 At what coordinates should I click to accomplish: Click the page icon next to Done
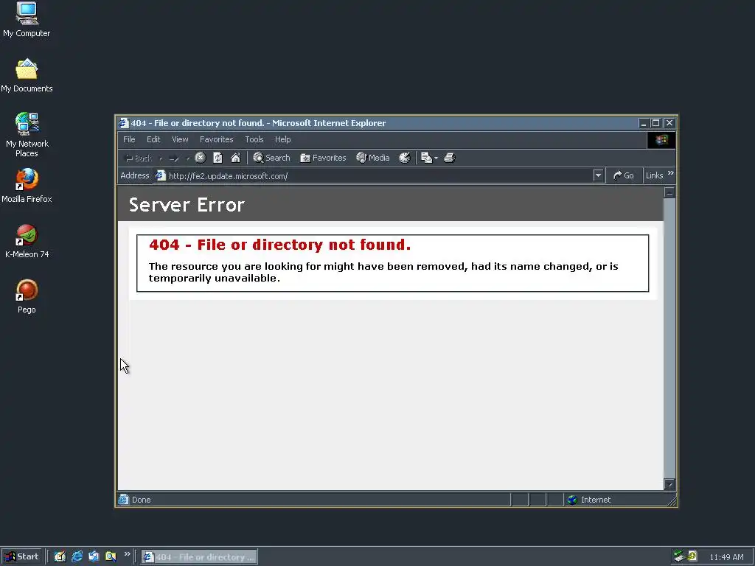click(x=124, y=500)
